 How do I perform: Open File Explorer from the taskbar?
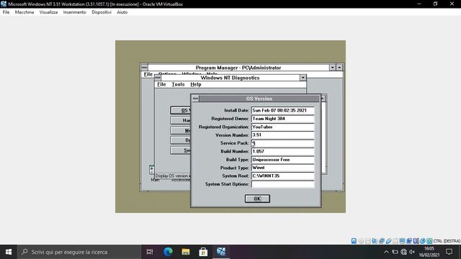click(186, 252)
